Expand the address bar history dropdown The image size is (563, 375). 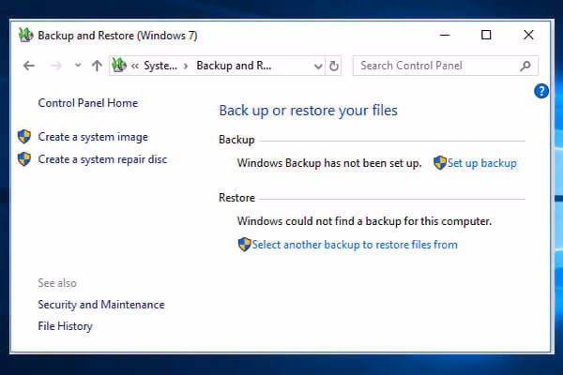click(x=316, y=66)
